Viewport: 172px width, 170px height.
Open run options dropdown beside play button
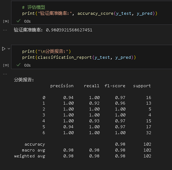[9, 49]
